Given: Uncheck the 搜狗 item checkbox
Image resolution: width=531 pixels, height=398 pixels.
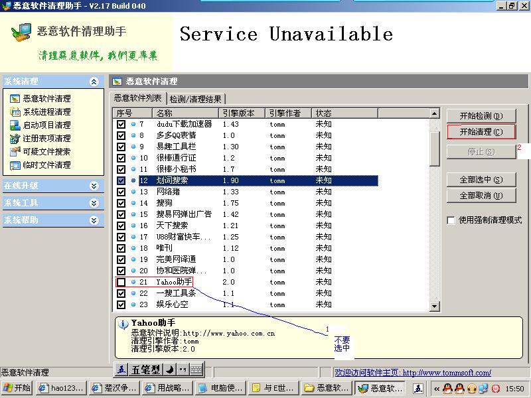Looking at the screenshot, I should click(x=121, y=203).
